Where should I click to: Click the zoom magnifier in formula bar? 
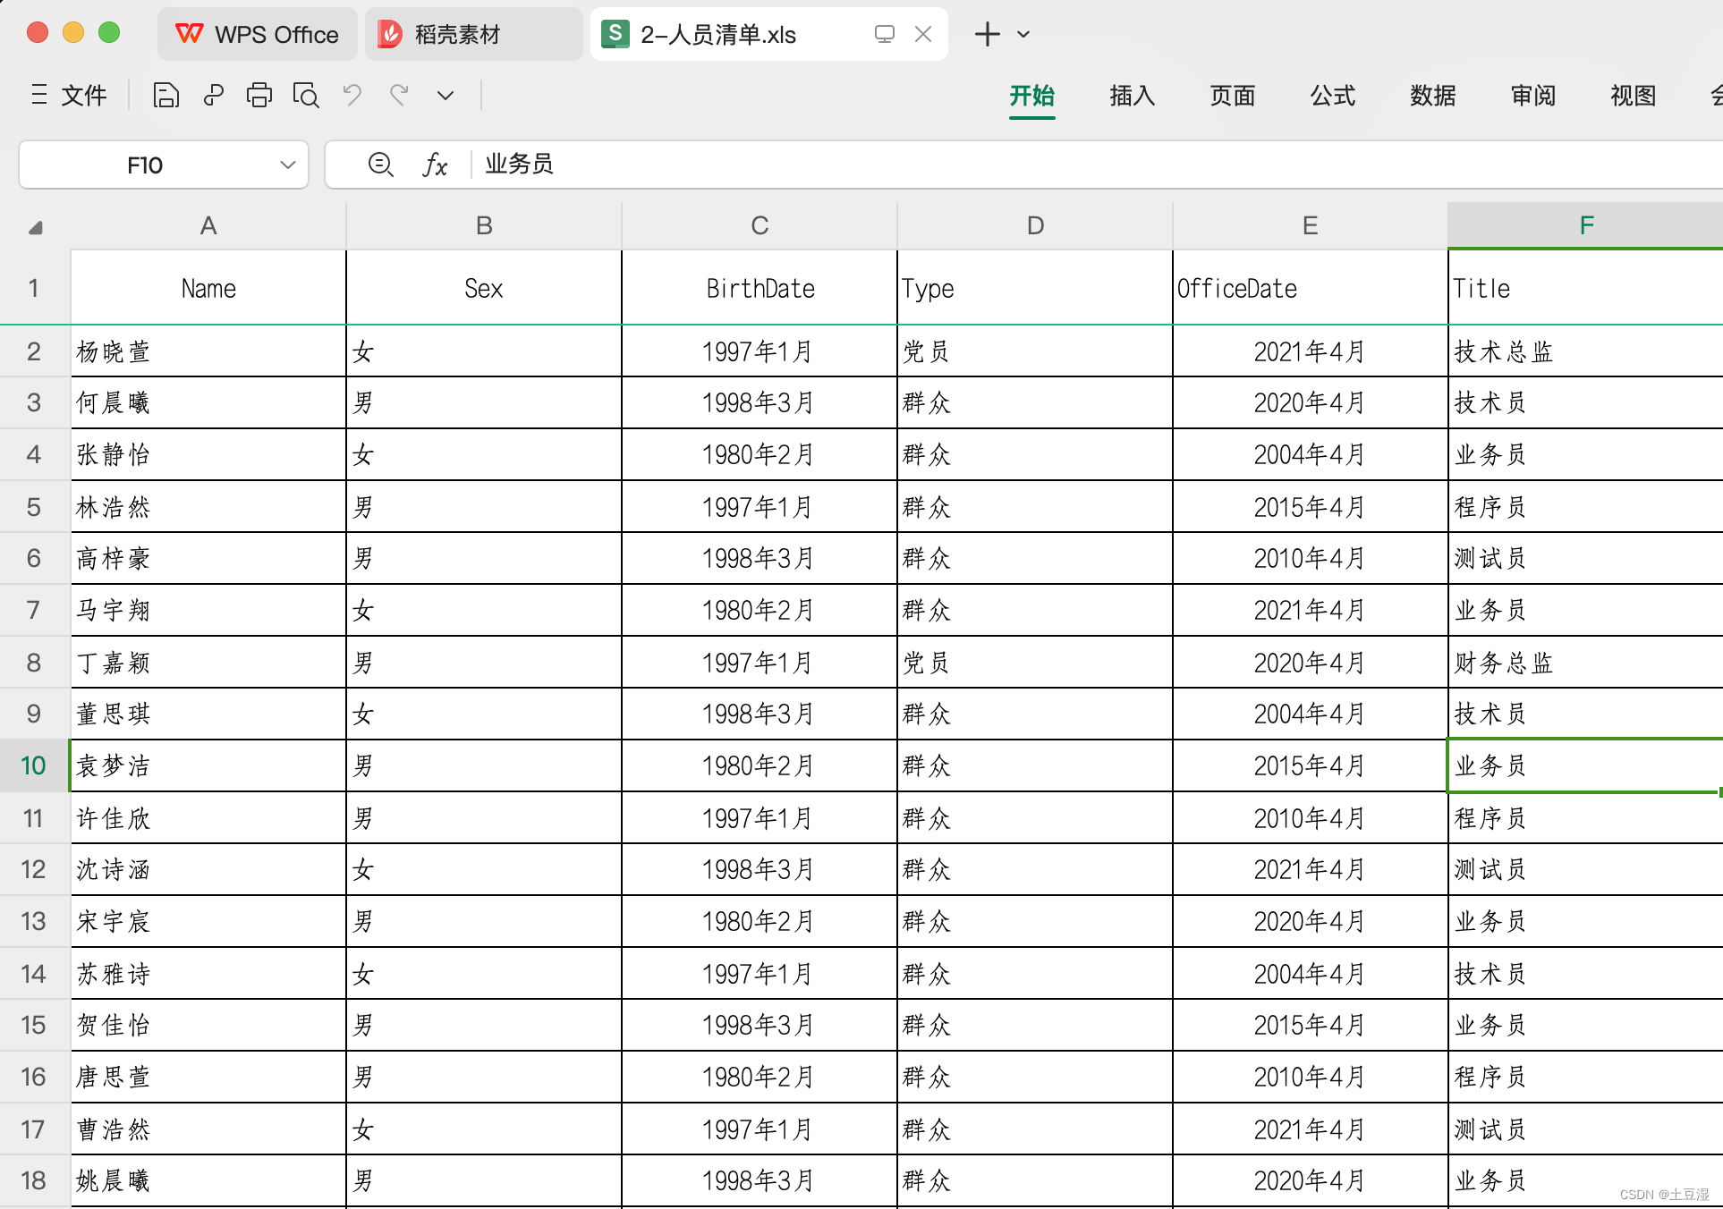click(380, 165)
